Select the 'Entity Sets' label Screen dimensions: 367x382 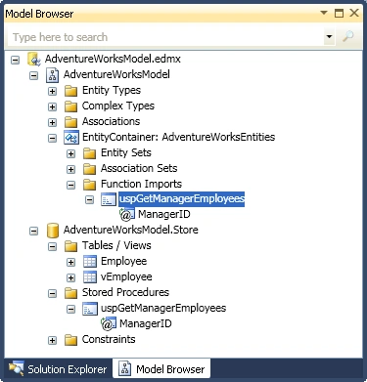click(x=126, y=152)
